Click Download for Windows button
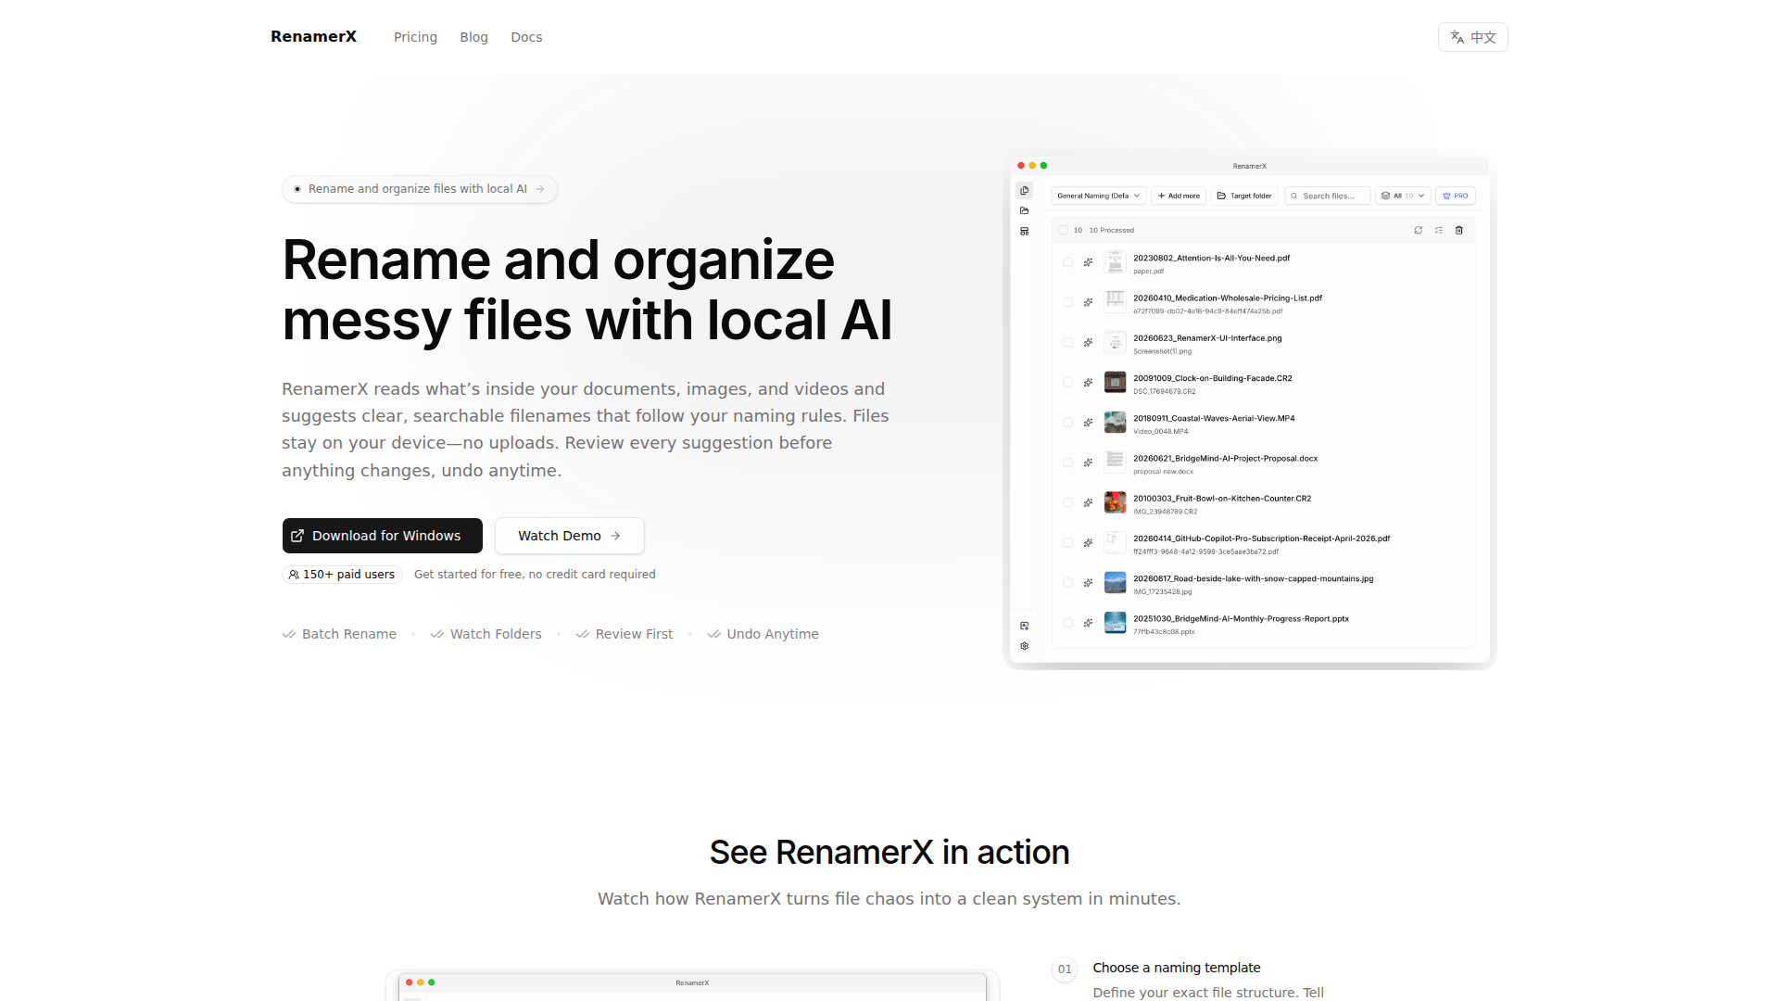This screenshot has width=1779, height=1001. point(382,536)
